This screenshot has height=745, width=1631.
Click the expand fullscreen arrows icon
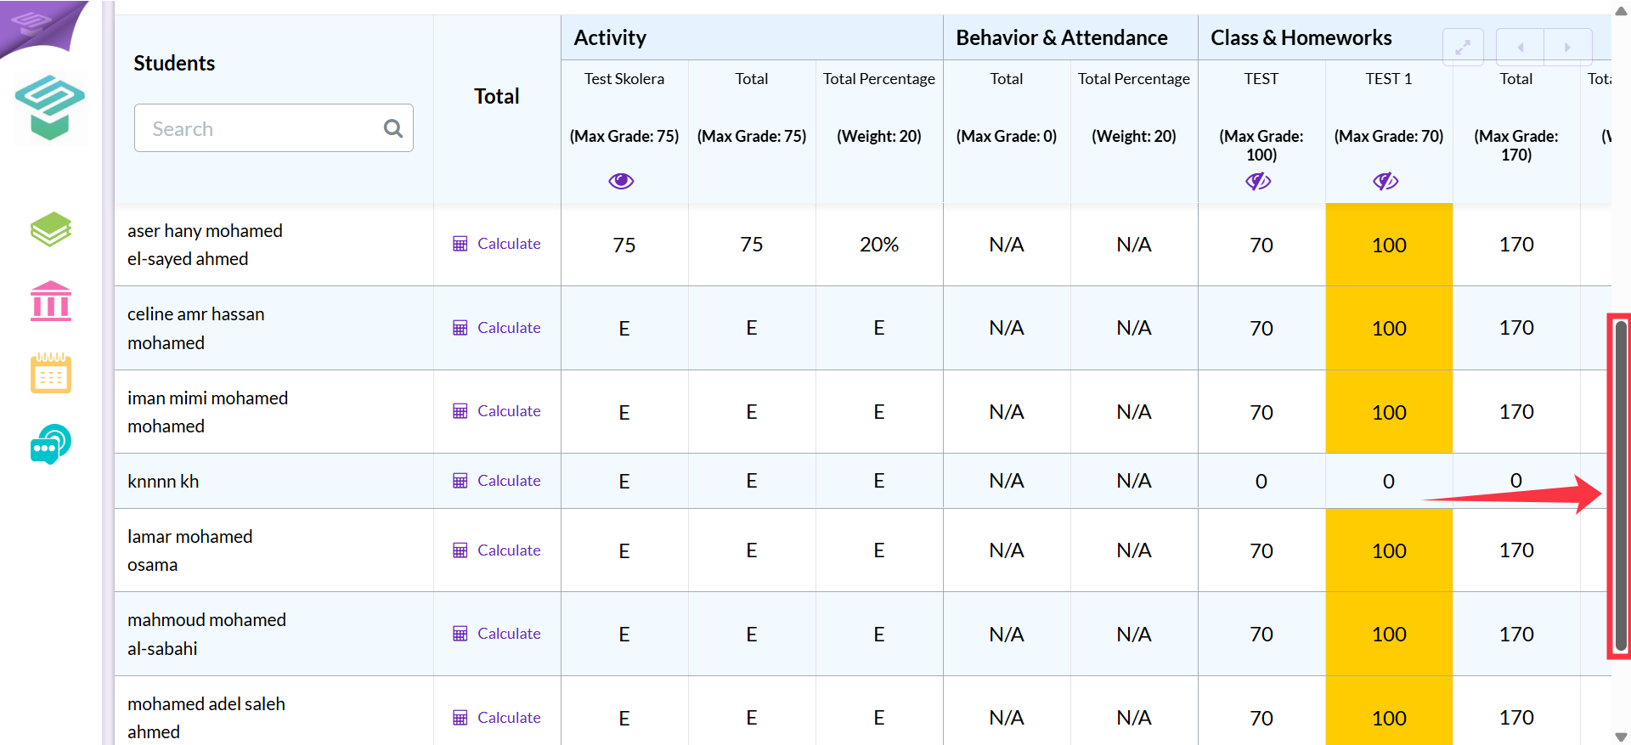1463,48
